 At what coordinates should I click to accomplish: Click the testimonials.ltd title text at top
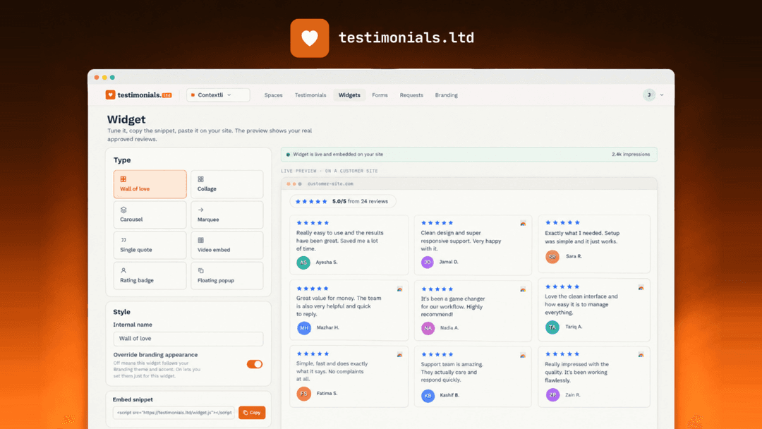pyautogui.click(x=406, y=37)
